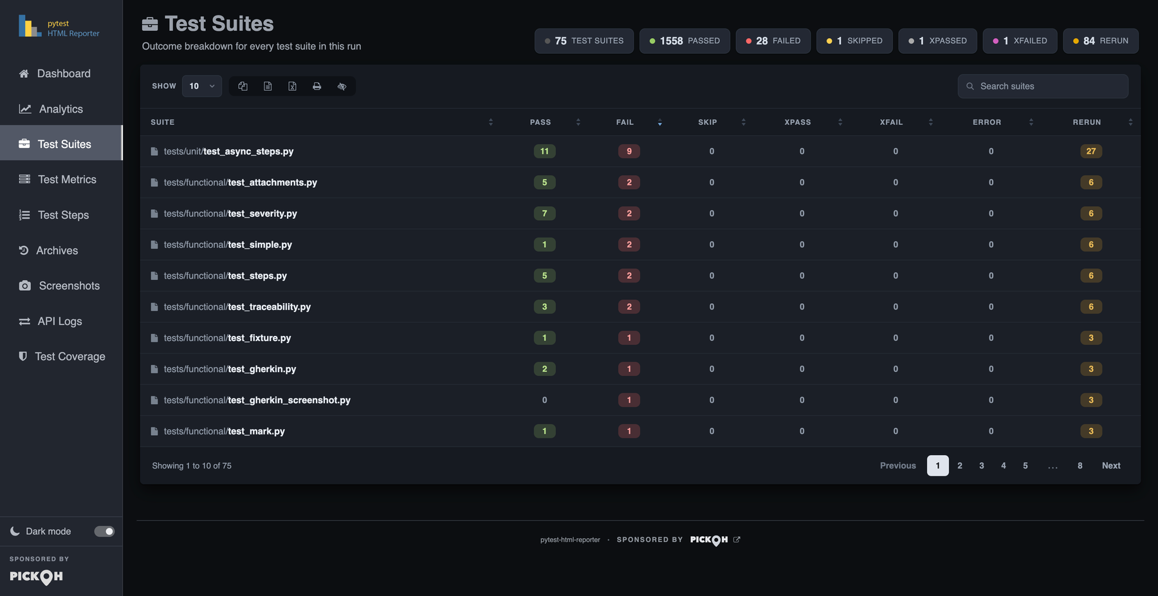Click pass count 11 for test_async_steps.py

(544, 151)
